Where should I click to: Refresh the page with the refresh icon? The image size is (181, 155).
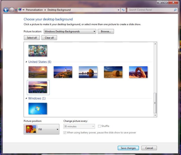[123, 10]
